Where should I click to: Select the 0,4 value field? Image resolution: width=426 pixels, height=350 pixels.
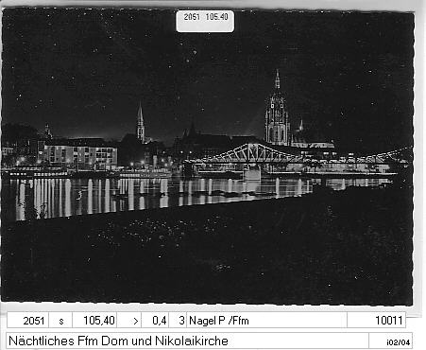pyautogui.click(x=155, y=321)
